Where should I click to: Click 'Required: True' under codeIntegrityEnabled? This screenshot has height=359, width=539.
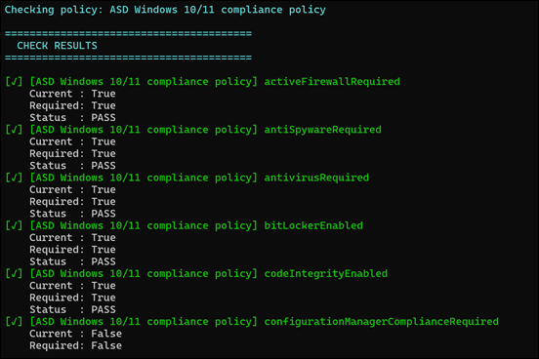pos(72,298)
